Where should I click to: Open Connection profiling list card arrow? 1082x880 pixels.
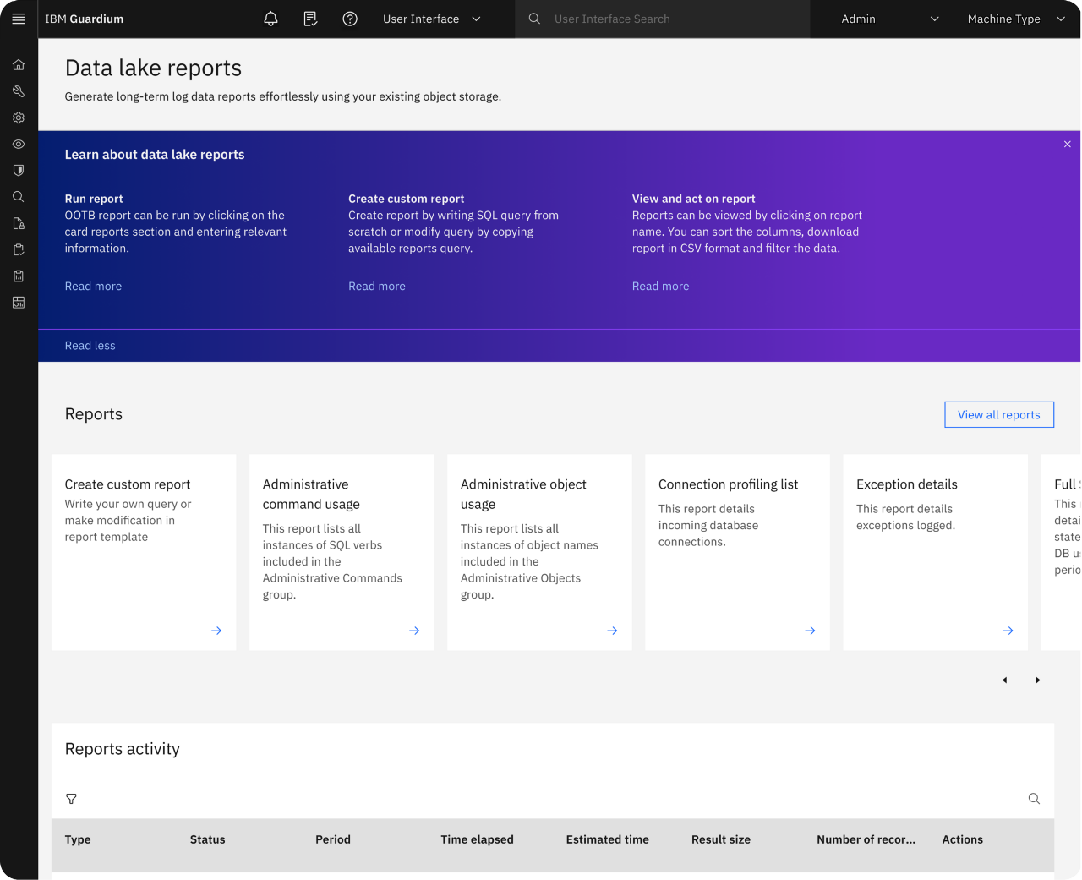click(810, 631)
